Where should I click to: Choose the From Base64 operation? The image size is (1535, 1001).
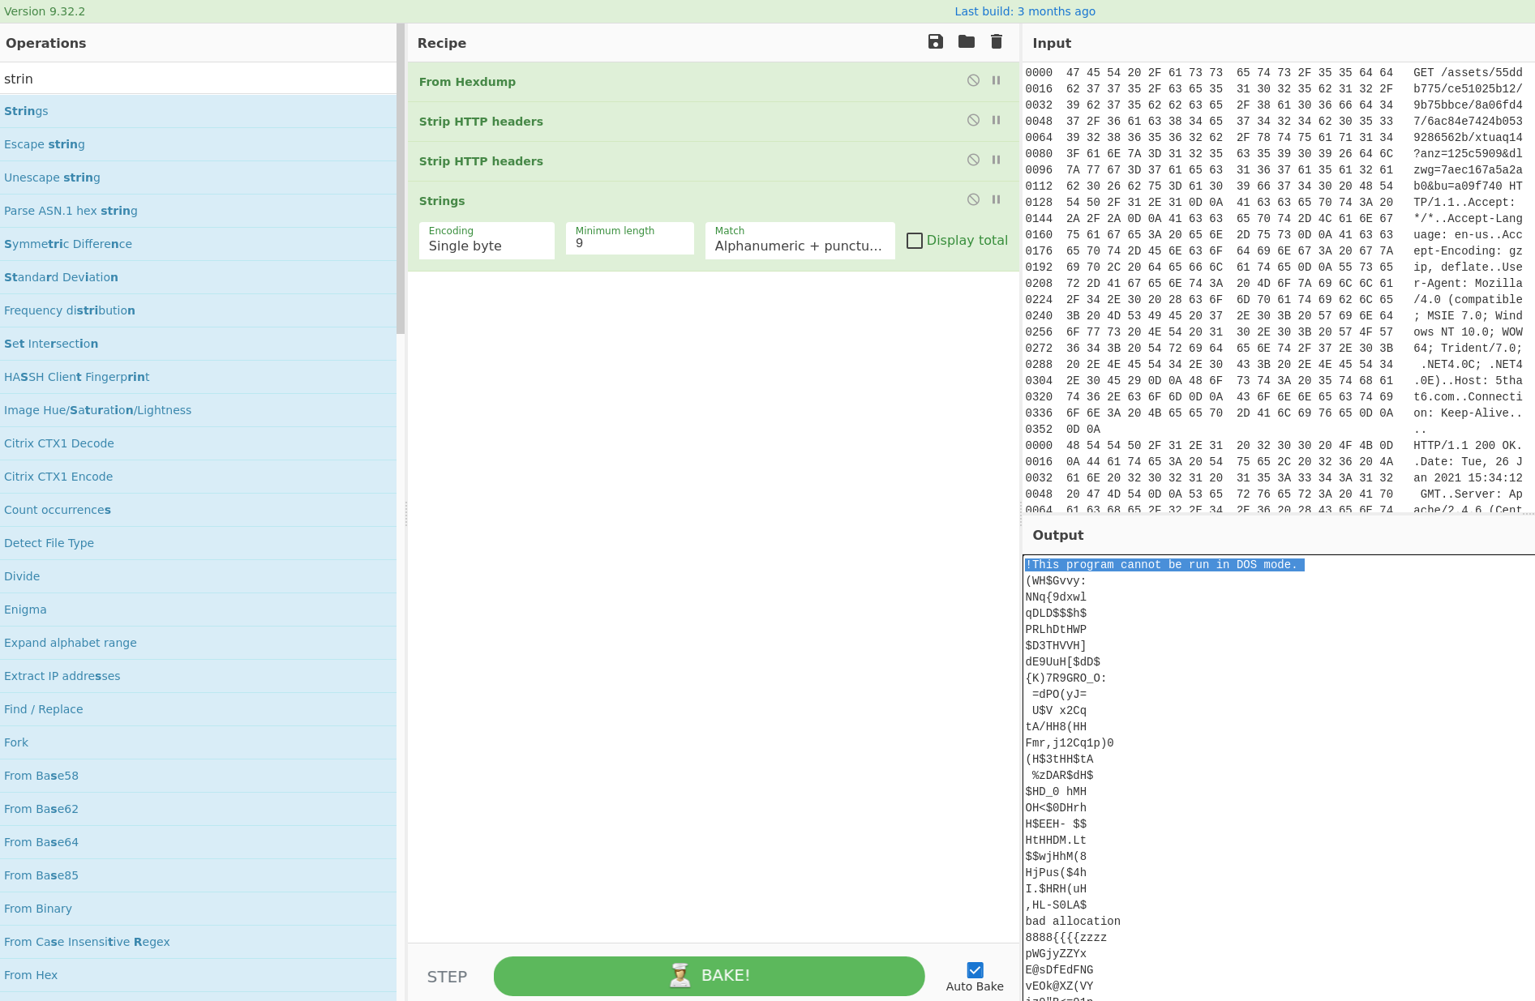198,842
